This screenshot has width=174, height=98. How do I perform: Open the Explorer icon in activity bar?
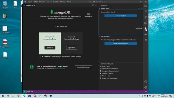(146, 6)
